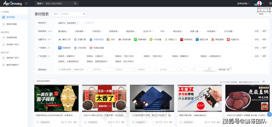The image size is (272, 127).
Task: Open the gold watch ad thumbnail
Action: point(56,98)
